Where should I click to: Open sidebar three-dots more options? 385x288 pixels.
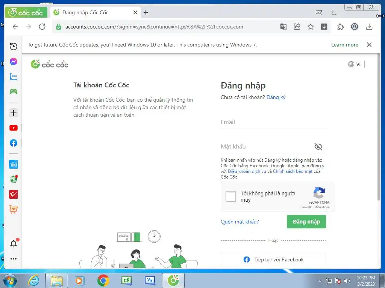[x=14, y=259]
